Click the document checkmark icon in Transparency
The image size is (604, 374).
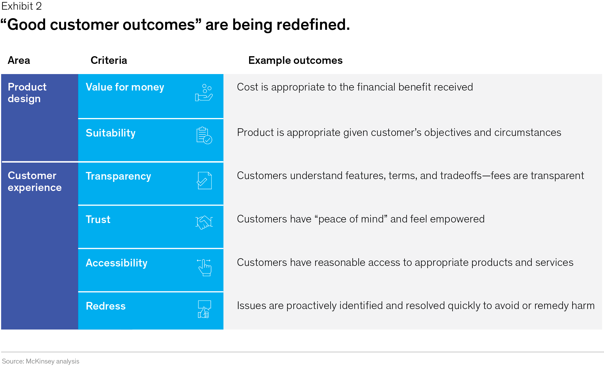pos(204,180)
